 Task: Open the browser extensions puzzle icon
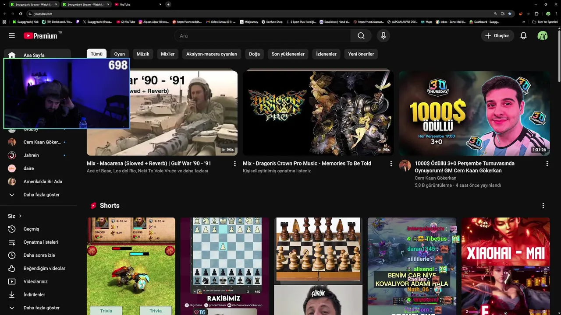pyautogui.click(x=536, y=14)
